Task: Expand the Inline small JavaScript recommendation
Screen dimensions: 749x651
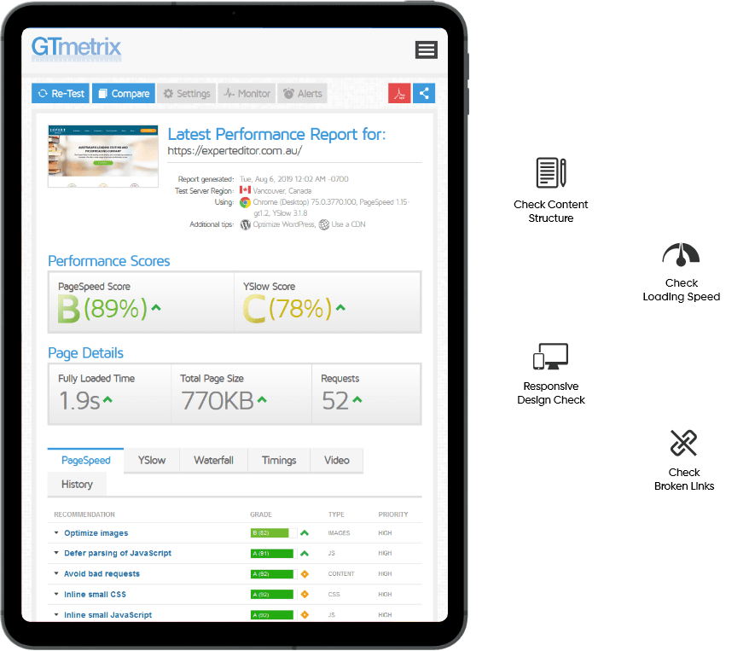Action: [x=56, y=614]
